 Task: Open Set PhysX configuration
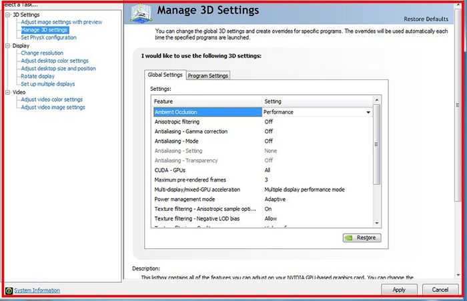49,37
